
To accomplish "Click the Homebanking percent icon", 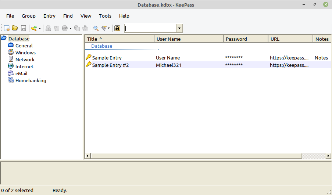I will [11, 80].
